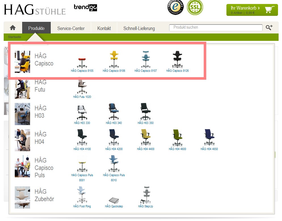The image size is (282, 221).
Task: Open the HÅG Quickstep text link
Action: (114, 206)
